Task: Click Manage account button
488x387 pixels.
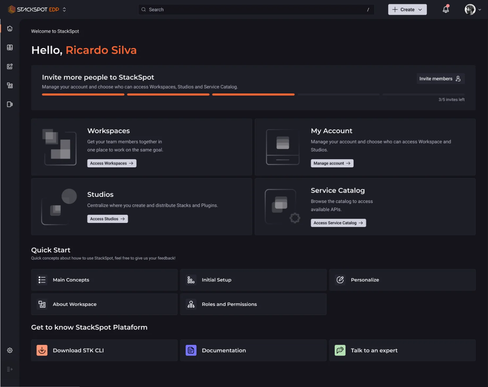Action: 332,163
